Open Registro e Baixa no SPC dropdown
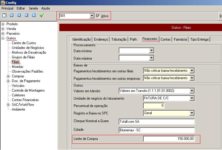This screenshot has width=222, height=150. [x=192, y=113]
